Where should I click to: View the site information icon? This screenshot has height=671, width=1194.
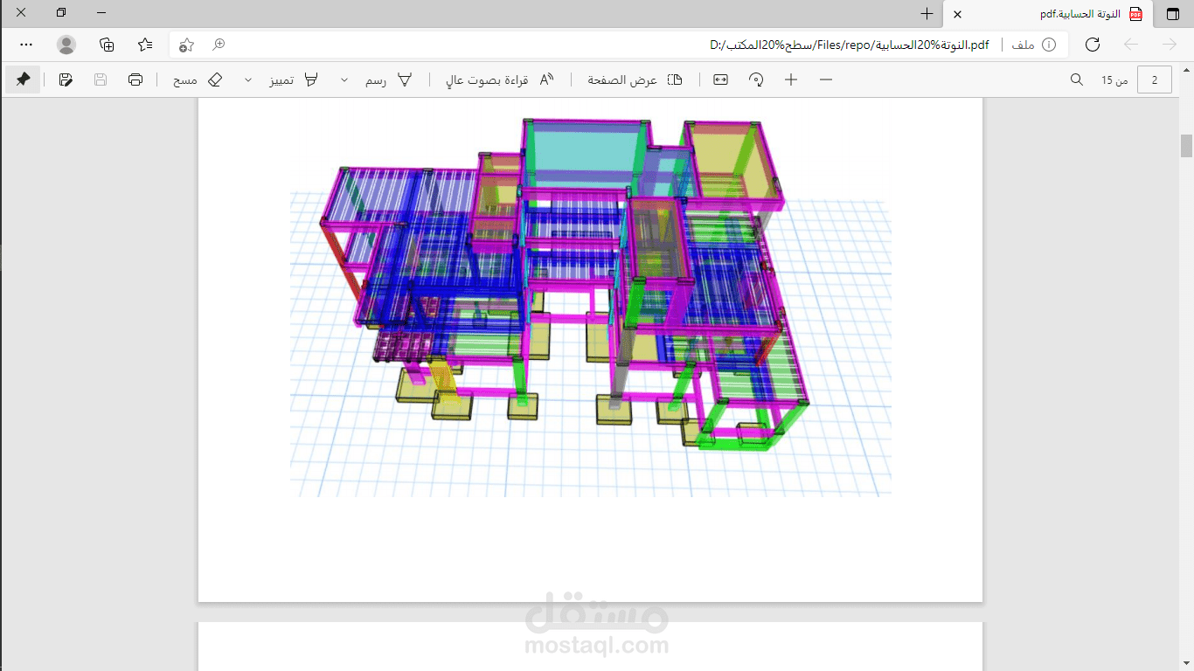1049,45
